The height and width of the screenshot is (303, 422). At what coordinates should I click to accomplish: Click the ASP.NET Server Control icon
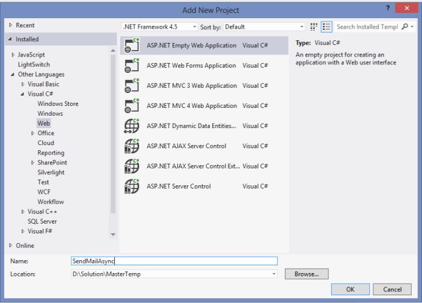tap(132, 187)
